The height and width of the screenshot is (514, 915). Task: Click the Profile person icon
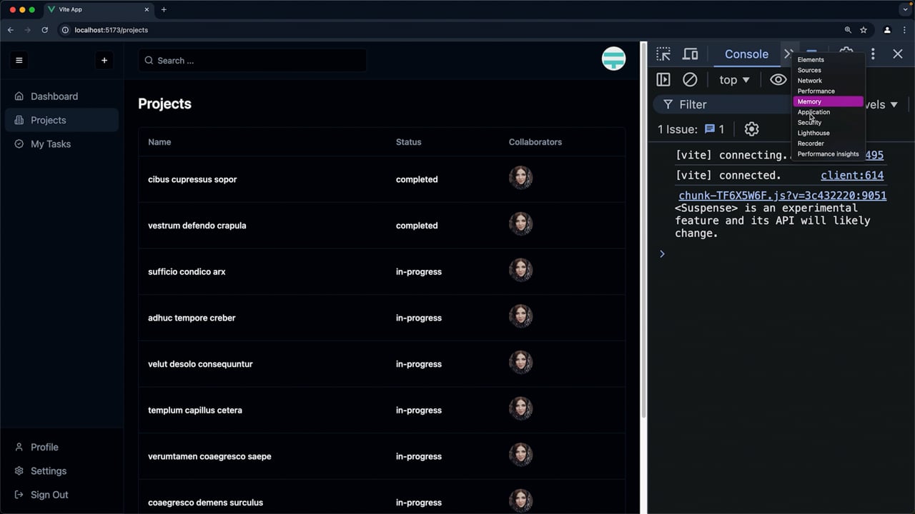pos(19,447)
